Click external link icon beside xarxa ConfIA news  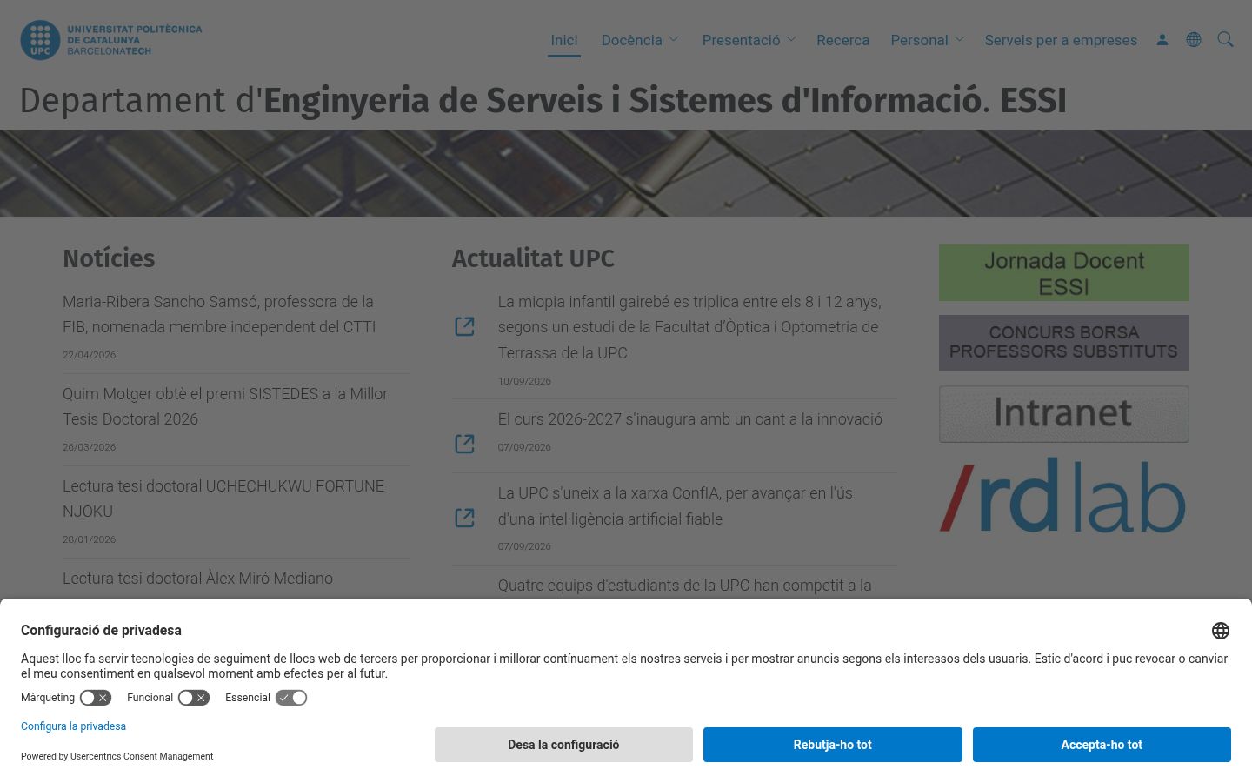pos(465,518)
